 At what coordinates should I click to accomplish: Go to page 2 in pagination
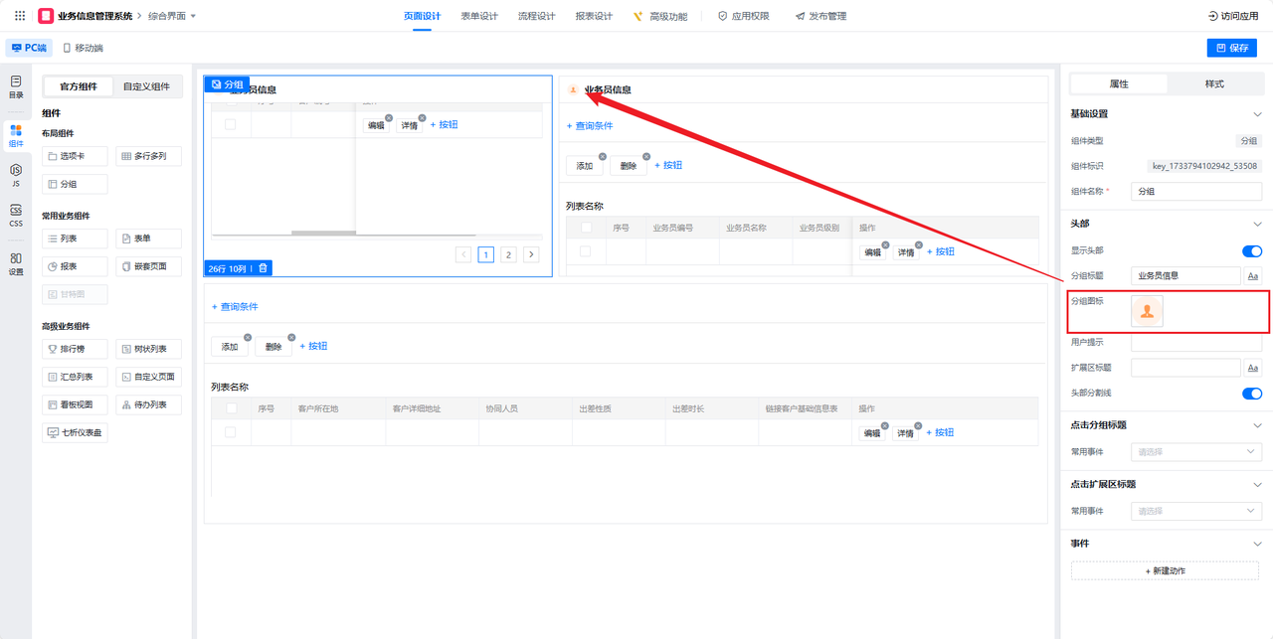click(509, 254)
